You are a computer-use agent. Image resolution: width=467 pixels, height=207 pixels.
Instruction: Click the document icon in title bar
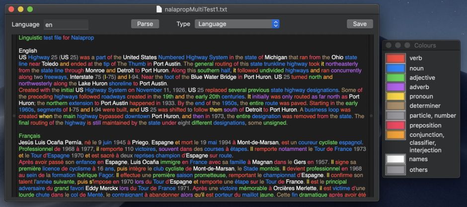pyautogui.click(x=159, y=9)
